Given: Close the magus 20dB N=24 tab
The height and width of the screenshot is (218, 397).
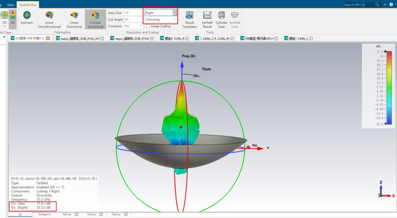Looking at the screenshot, I should (x=152, y=38).
